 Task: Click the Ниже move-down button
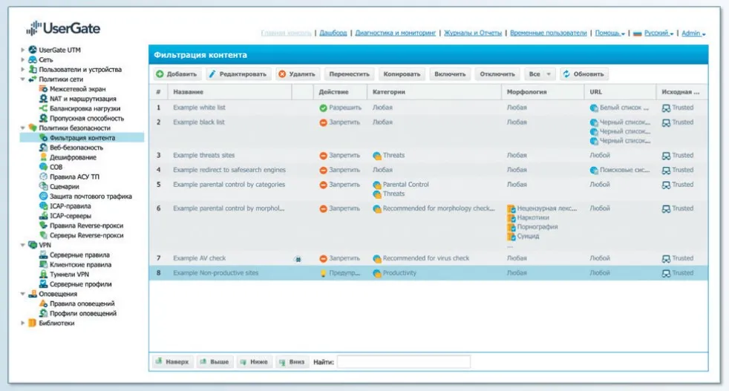[x=254, y=362]
